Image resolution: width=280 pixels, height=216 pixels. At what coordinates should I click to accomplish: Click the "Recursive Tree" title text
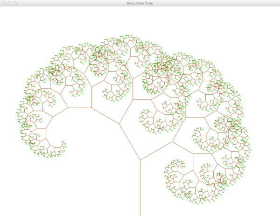click(x=140, y=3)
